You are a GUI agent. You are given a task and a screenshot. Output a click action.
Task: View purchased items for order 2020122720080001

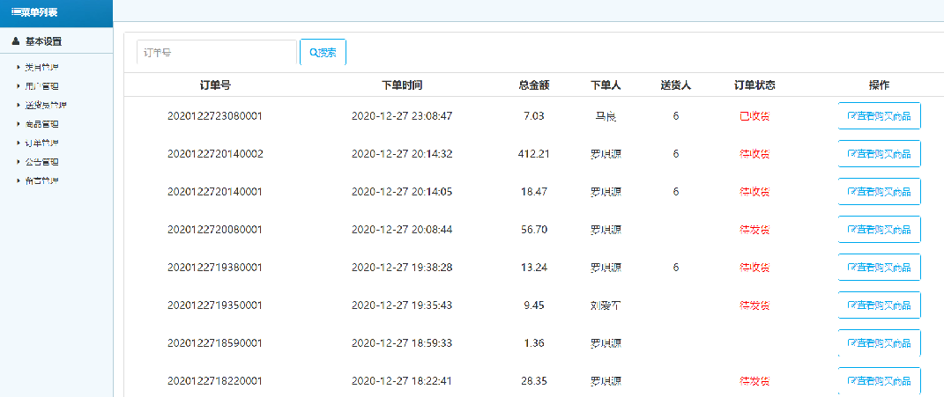879,230
